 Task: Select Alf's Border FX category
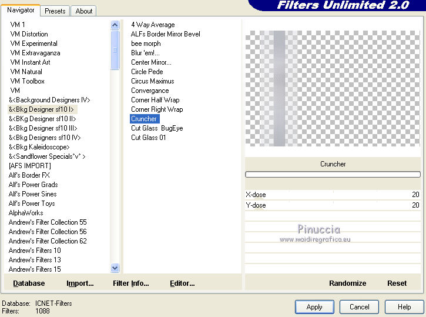click(x=29, y=175)
